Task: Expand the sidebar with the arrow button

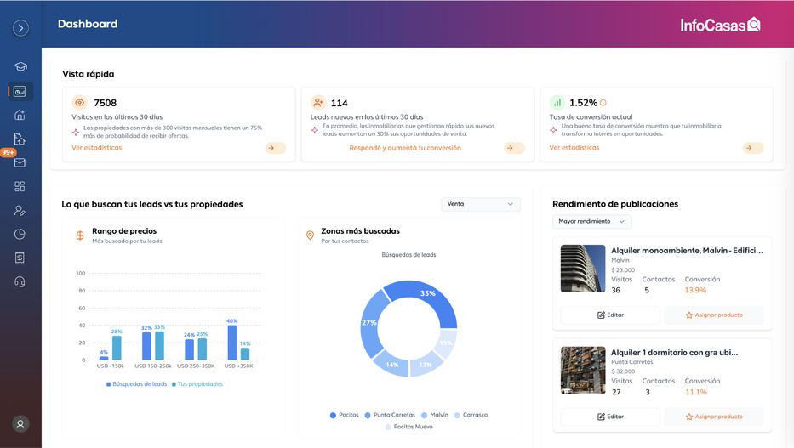Action: coord(20,28)
